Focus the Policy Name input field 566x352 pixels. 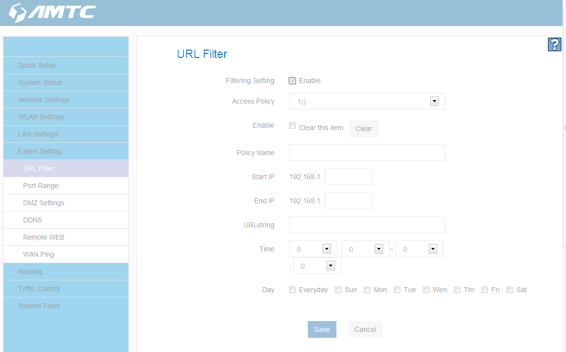[x=367, y=153]
